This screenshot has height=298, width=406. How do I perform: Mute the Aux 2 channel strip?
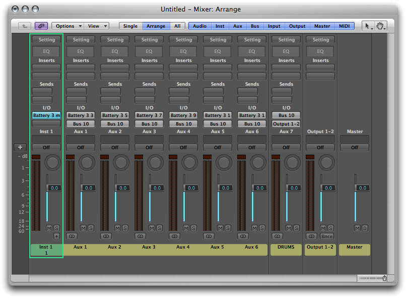click(117, 228)
